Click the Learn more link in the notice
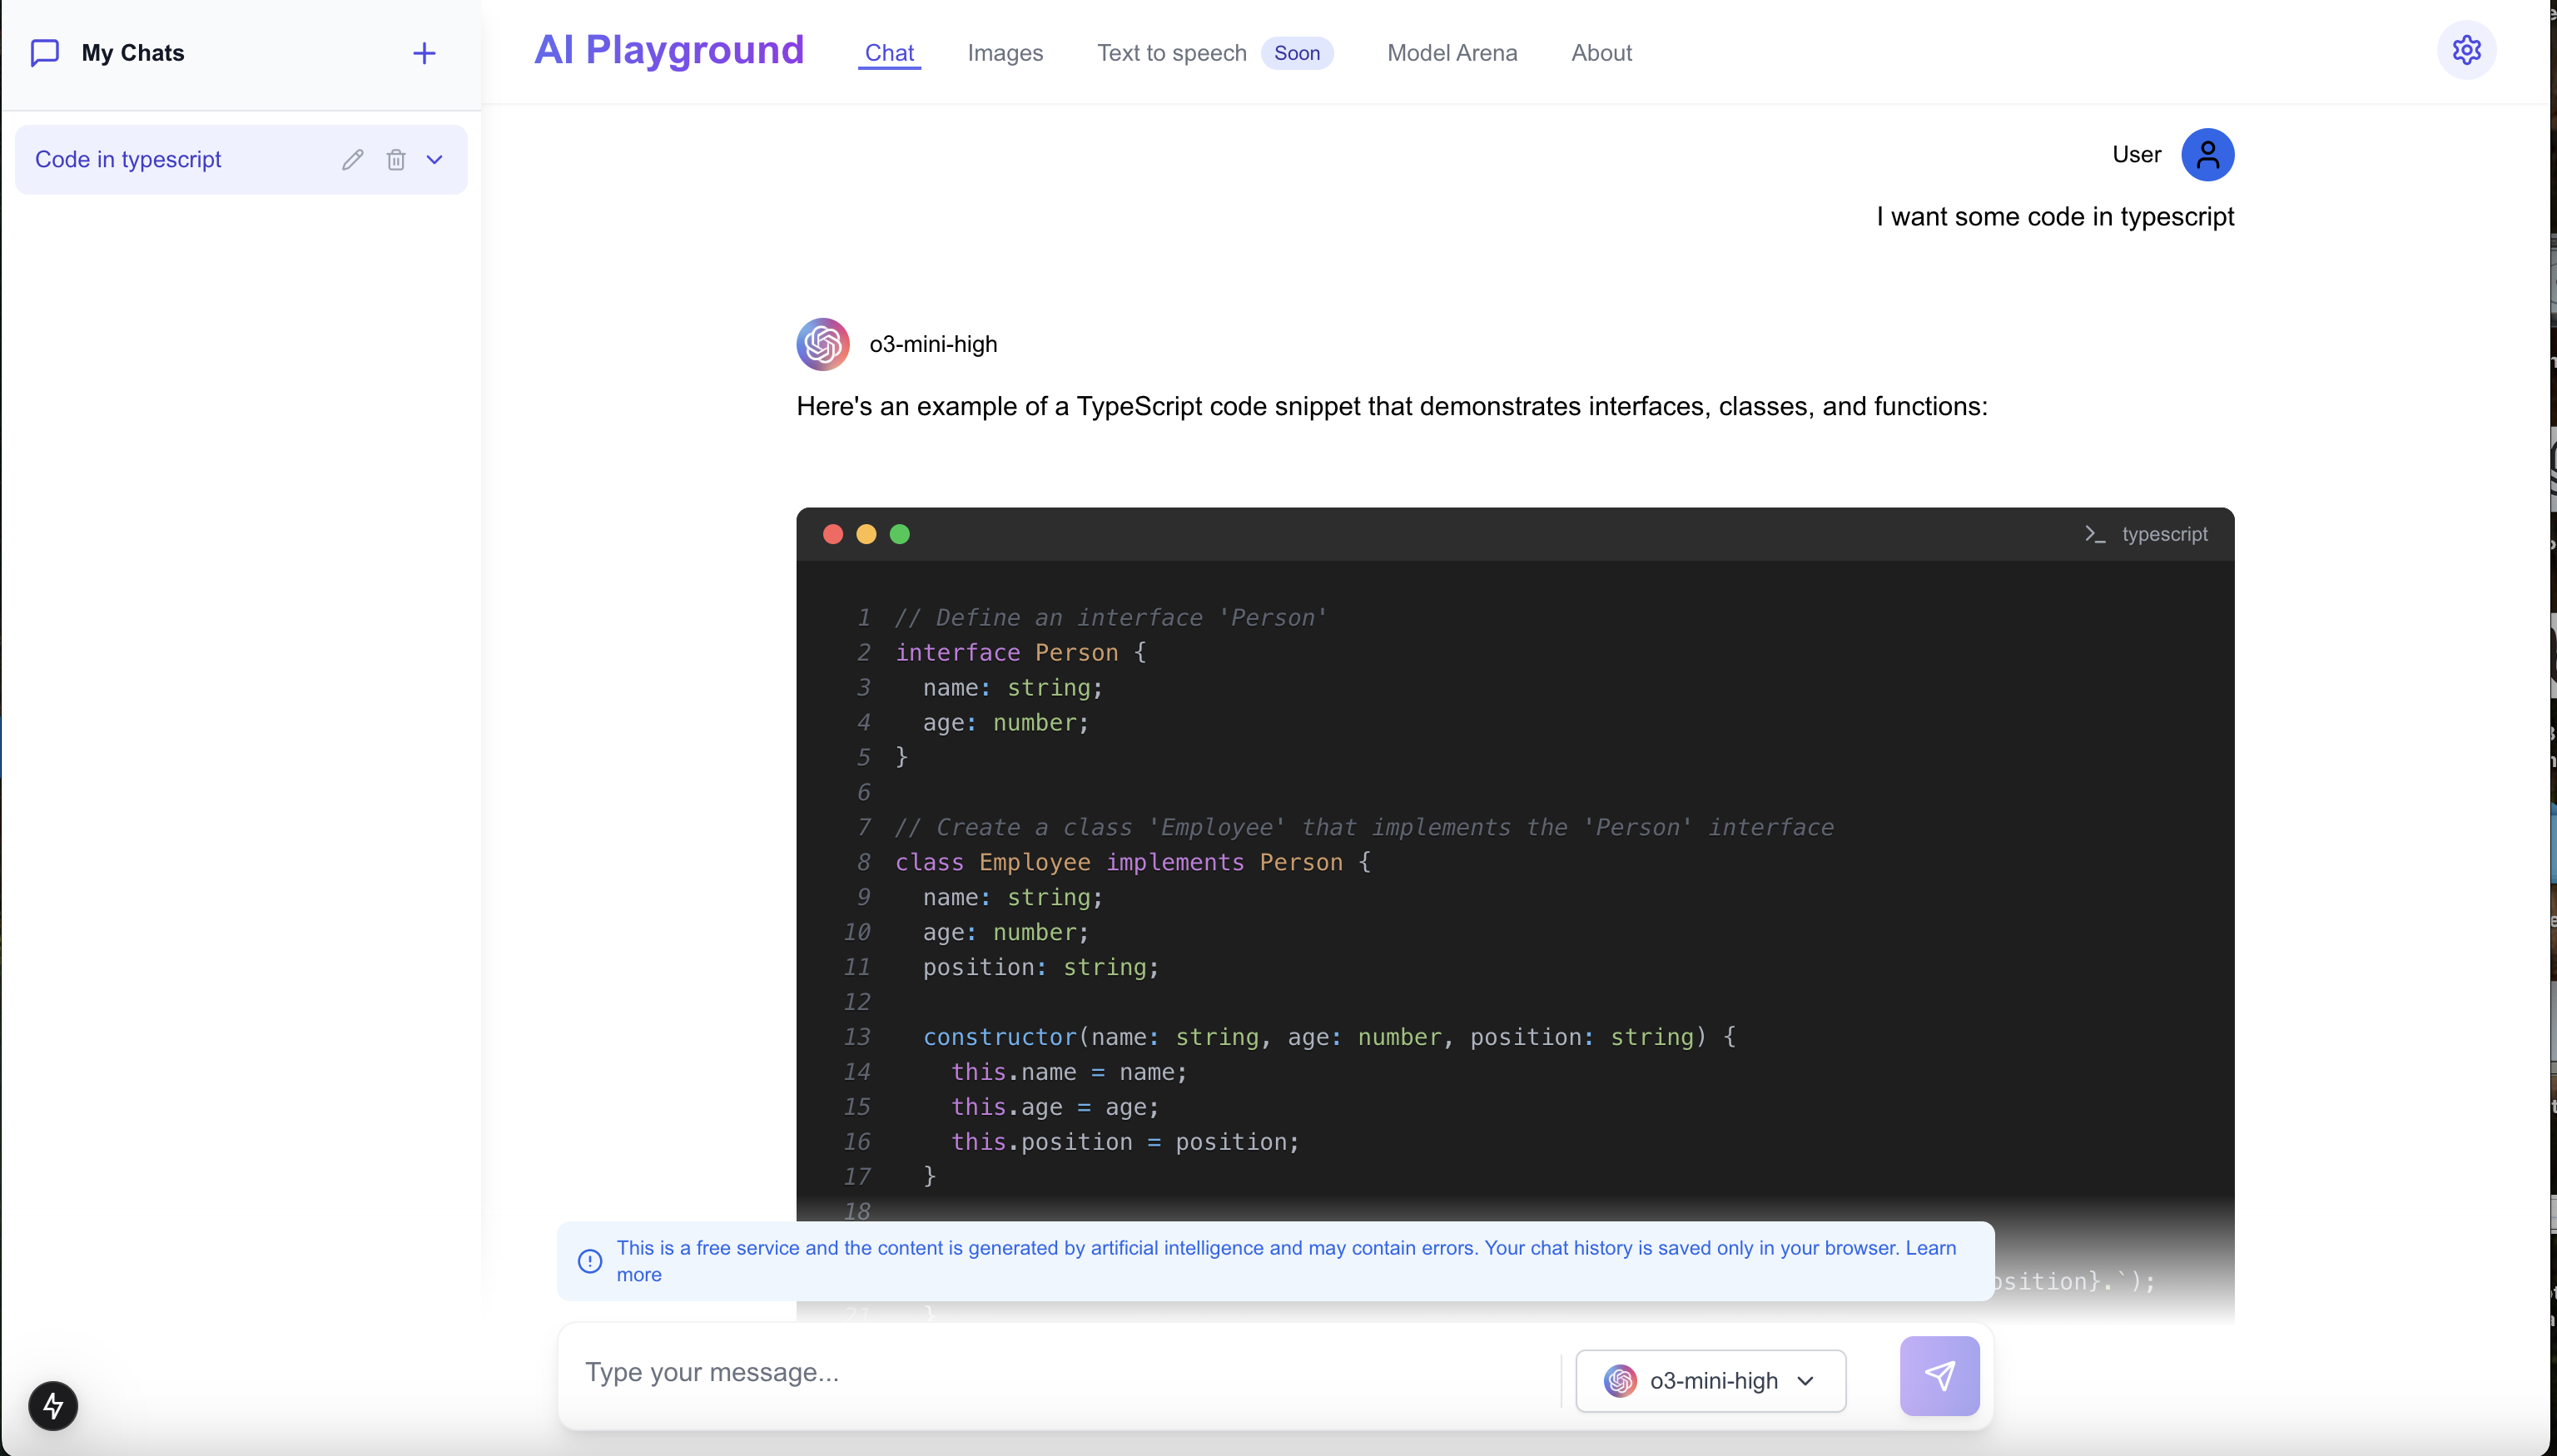Viewport: 2557px width, 1456px height. pyautogui.click(x=1929, y=1248)
